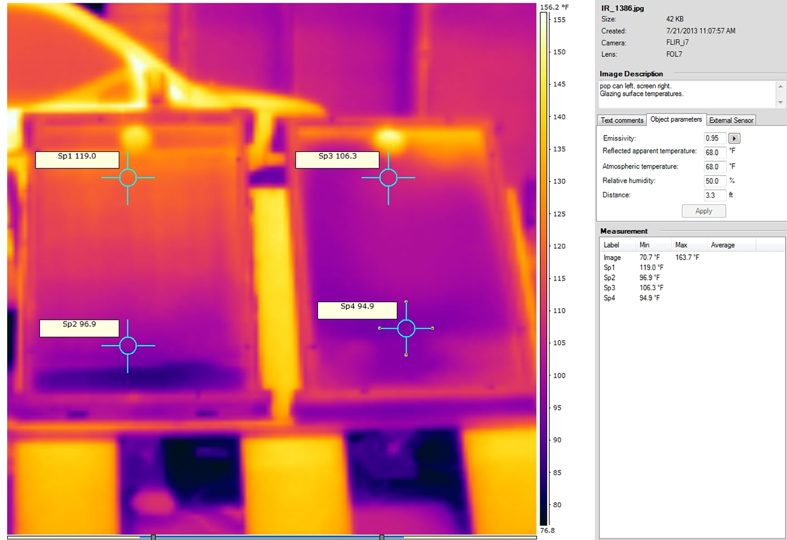The height and width of the screenshot is (540, 787).
Task: Switch to the Text comments tab
Action: (622, 120)
